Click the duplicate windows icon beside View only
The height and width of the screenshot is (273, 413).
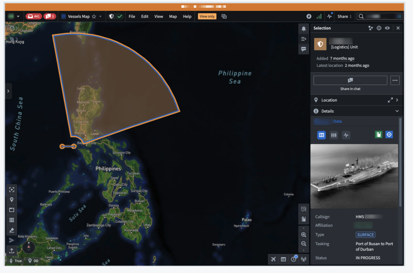point(224,16)
